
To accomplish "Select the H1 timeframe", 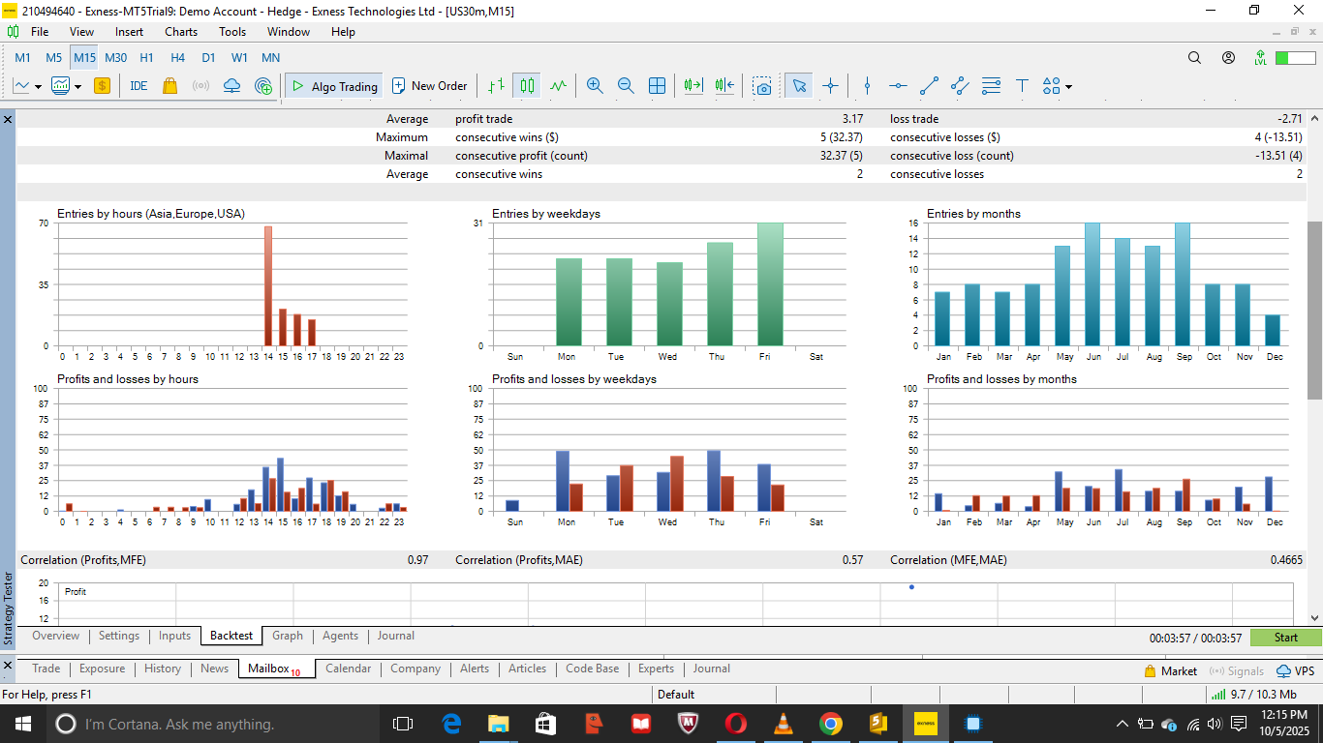I will point(146,58).
